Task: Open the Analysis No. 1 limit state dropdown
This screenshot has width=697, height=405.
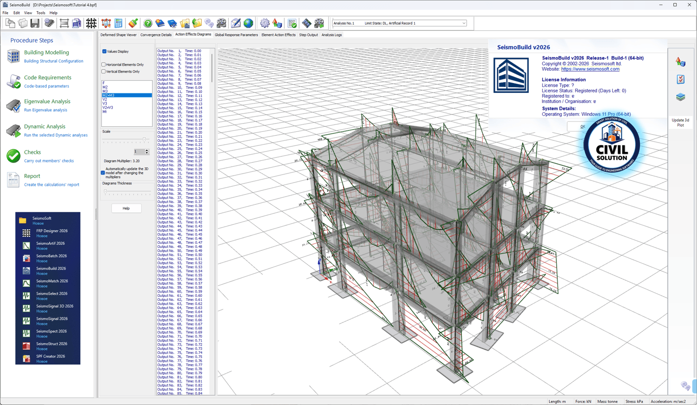Action: tap(463, 23)
